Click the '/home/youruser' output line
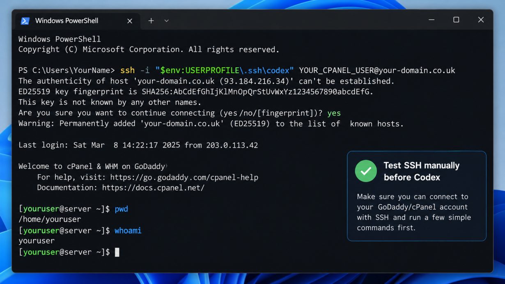The height and width of the screenshot is (284, 505). pyautogui.click(x=50, y=220)
